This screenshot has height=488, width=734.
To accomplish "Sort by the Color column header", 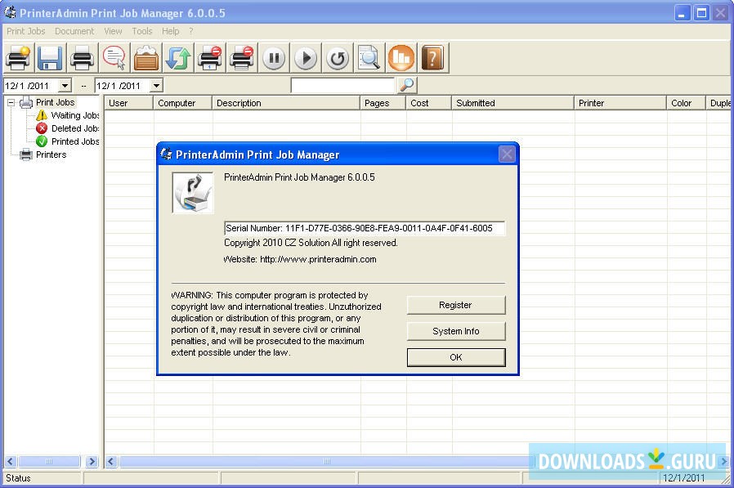I will coord(686,103).
